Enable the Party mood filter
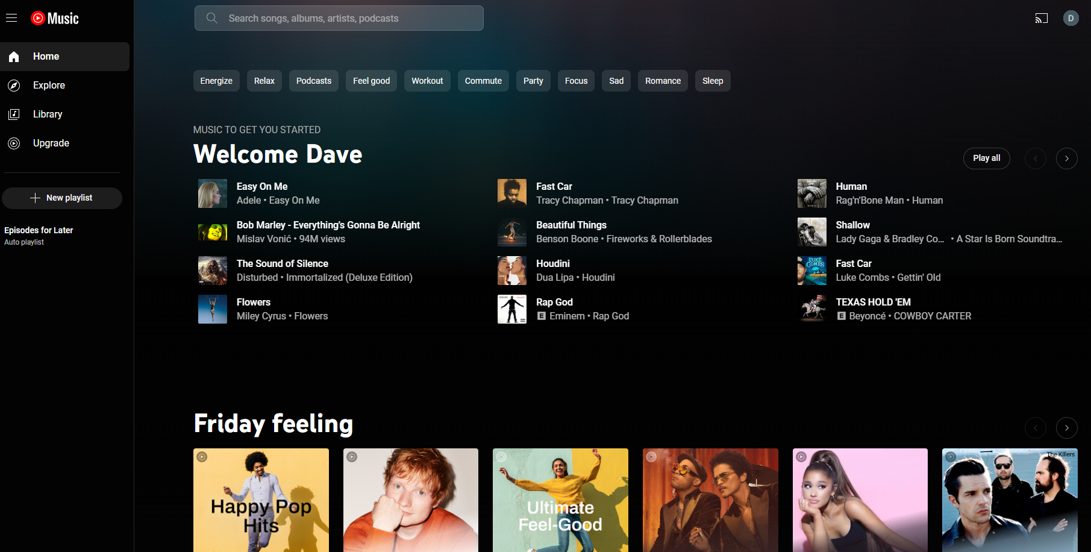This screenshot has height=552, width=1091. point(533,80)
